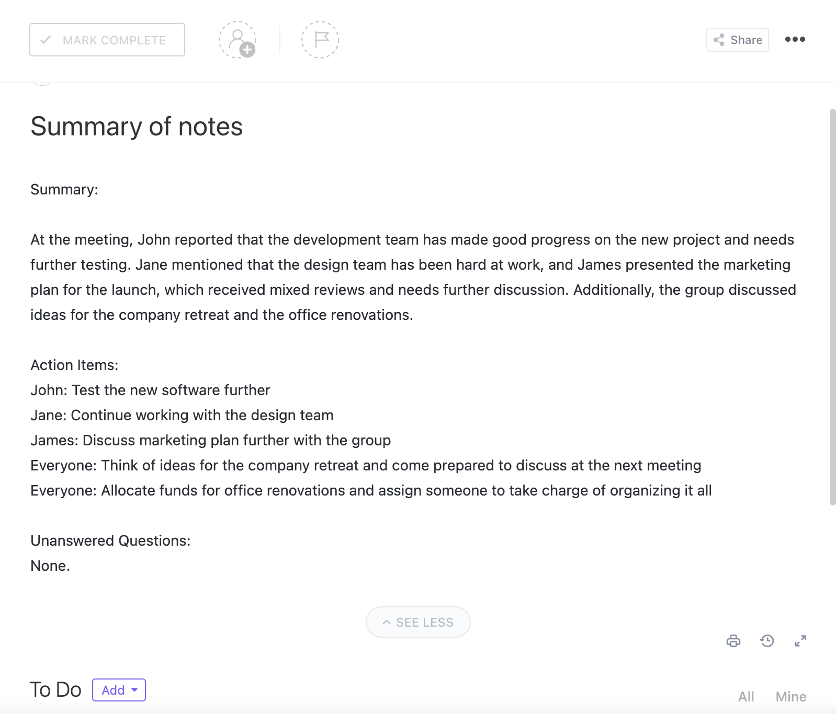Set priority with the flag icon

(320, 40)
